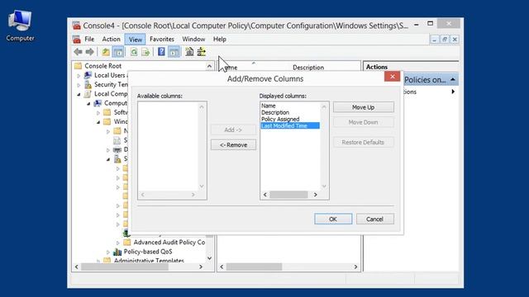529x297 pixels.
Task: Click the Policy-based QoS chart icon
Action: pos(117,252)
